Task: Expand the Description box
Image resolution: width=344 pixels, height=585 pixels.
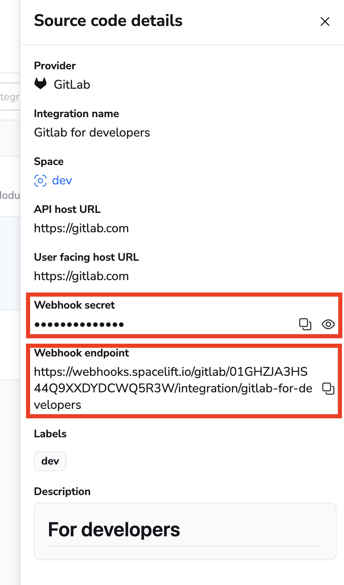Action: [x=185, y=531]
